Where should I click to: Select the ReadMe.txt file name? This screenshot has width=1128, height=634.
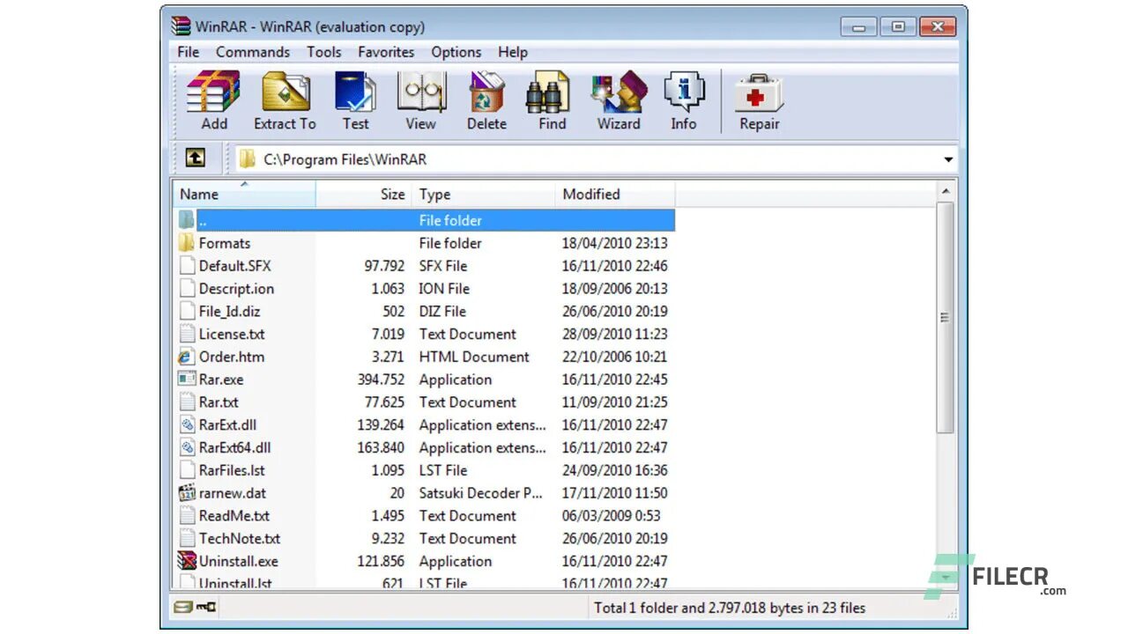234,516
